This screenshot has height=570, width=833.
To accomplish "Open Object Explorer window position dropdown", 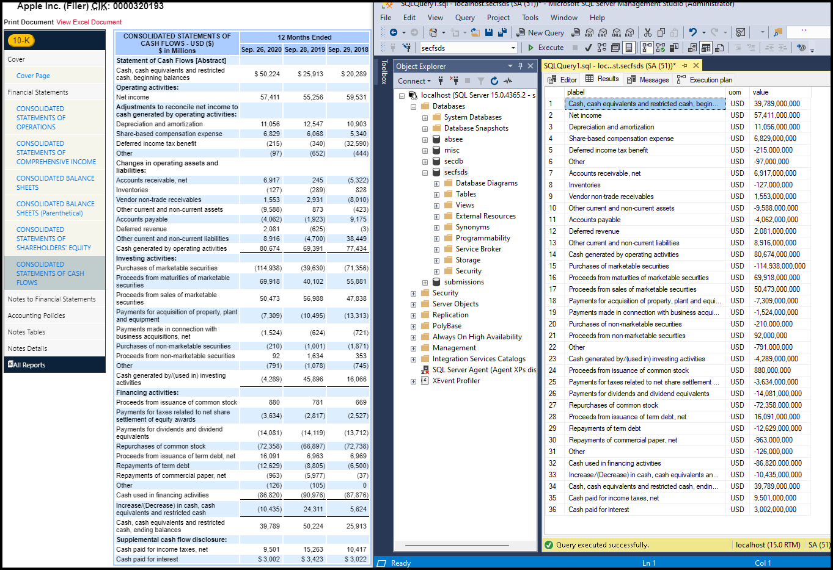I will click(x=510, y=66).
